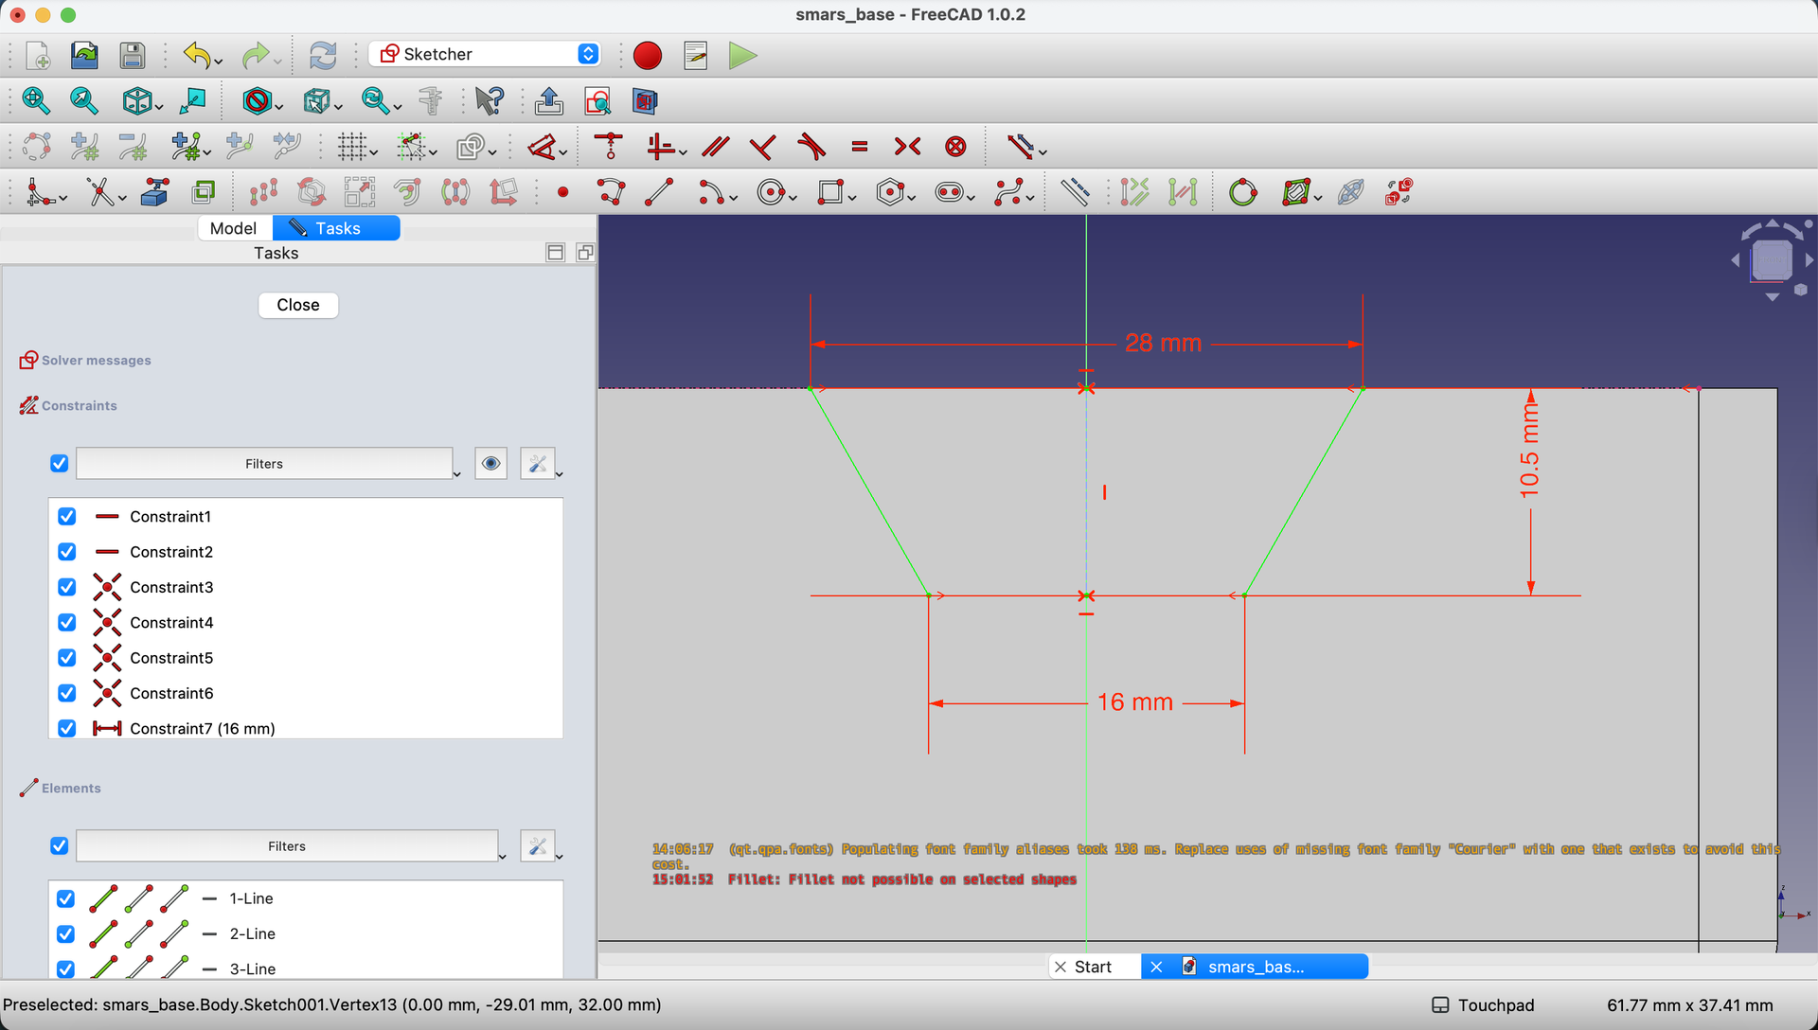Click the green Execute macro icon

[x=743, y=55]
